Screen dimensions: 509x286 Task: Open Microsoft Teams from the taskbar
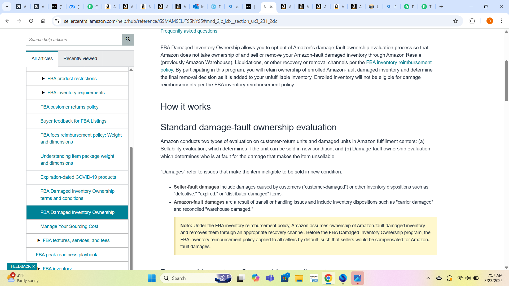(x=270, y=278)
